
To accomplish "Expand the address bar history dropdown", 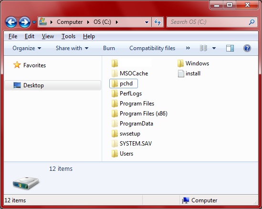I will 147,22.
